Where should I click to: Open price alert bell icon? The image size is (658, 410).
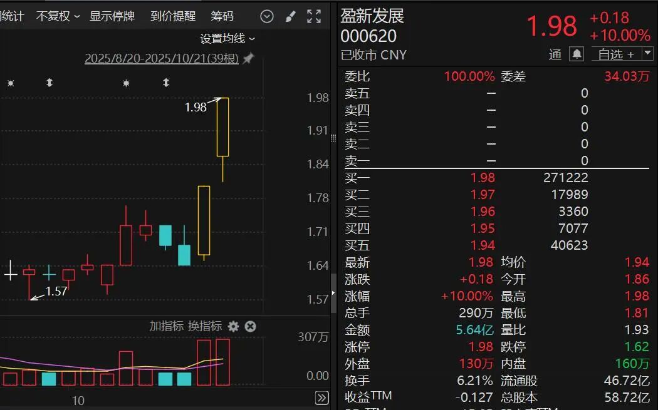pos(577,54)
